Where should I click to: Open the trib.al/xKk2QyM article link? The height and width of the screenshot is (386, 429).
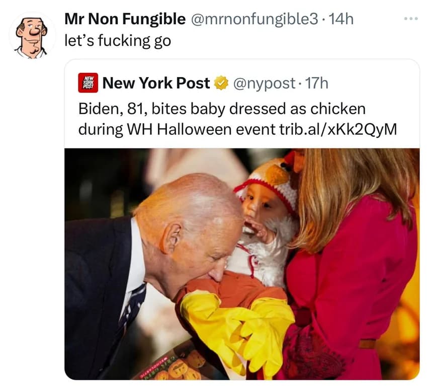(x=338, y=129)
